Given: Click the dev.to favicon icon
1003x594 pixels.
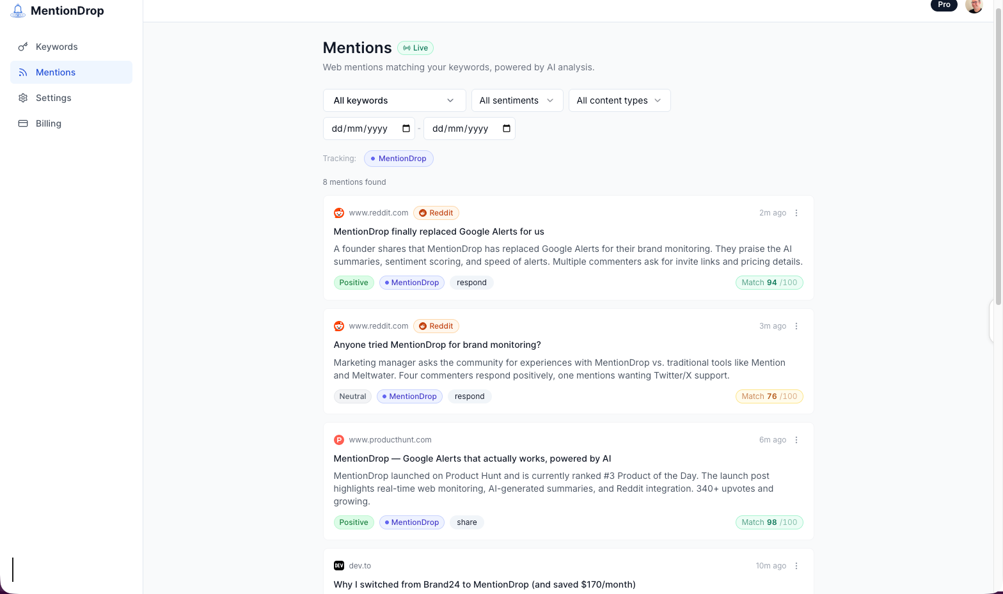Looking at the screenshot, I should tap(339, 566).
